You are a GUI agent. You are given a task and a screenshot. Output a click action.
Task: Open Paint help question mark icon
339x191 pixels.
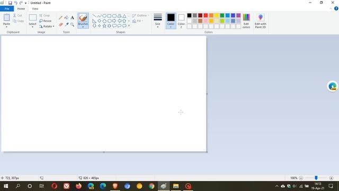(336, 8)
